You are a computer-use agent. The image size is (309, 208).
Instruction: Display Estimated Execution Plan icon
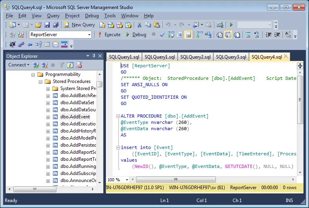tap(171, 35)
